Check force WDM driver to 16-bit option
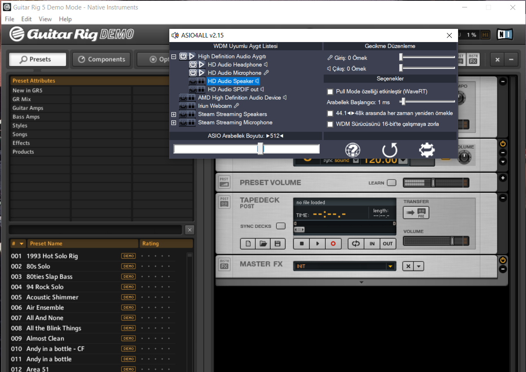Viewport: 526px width, 372px height. [x=330, y=124]
